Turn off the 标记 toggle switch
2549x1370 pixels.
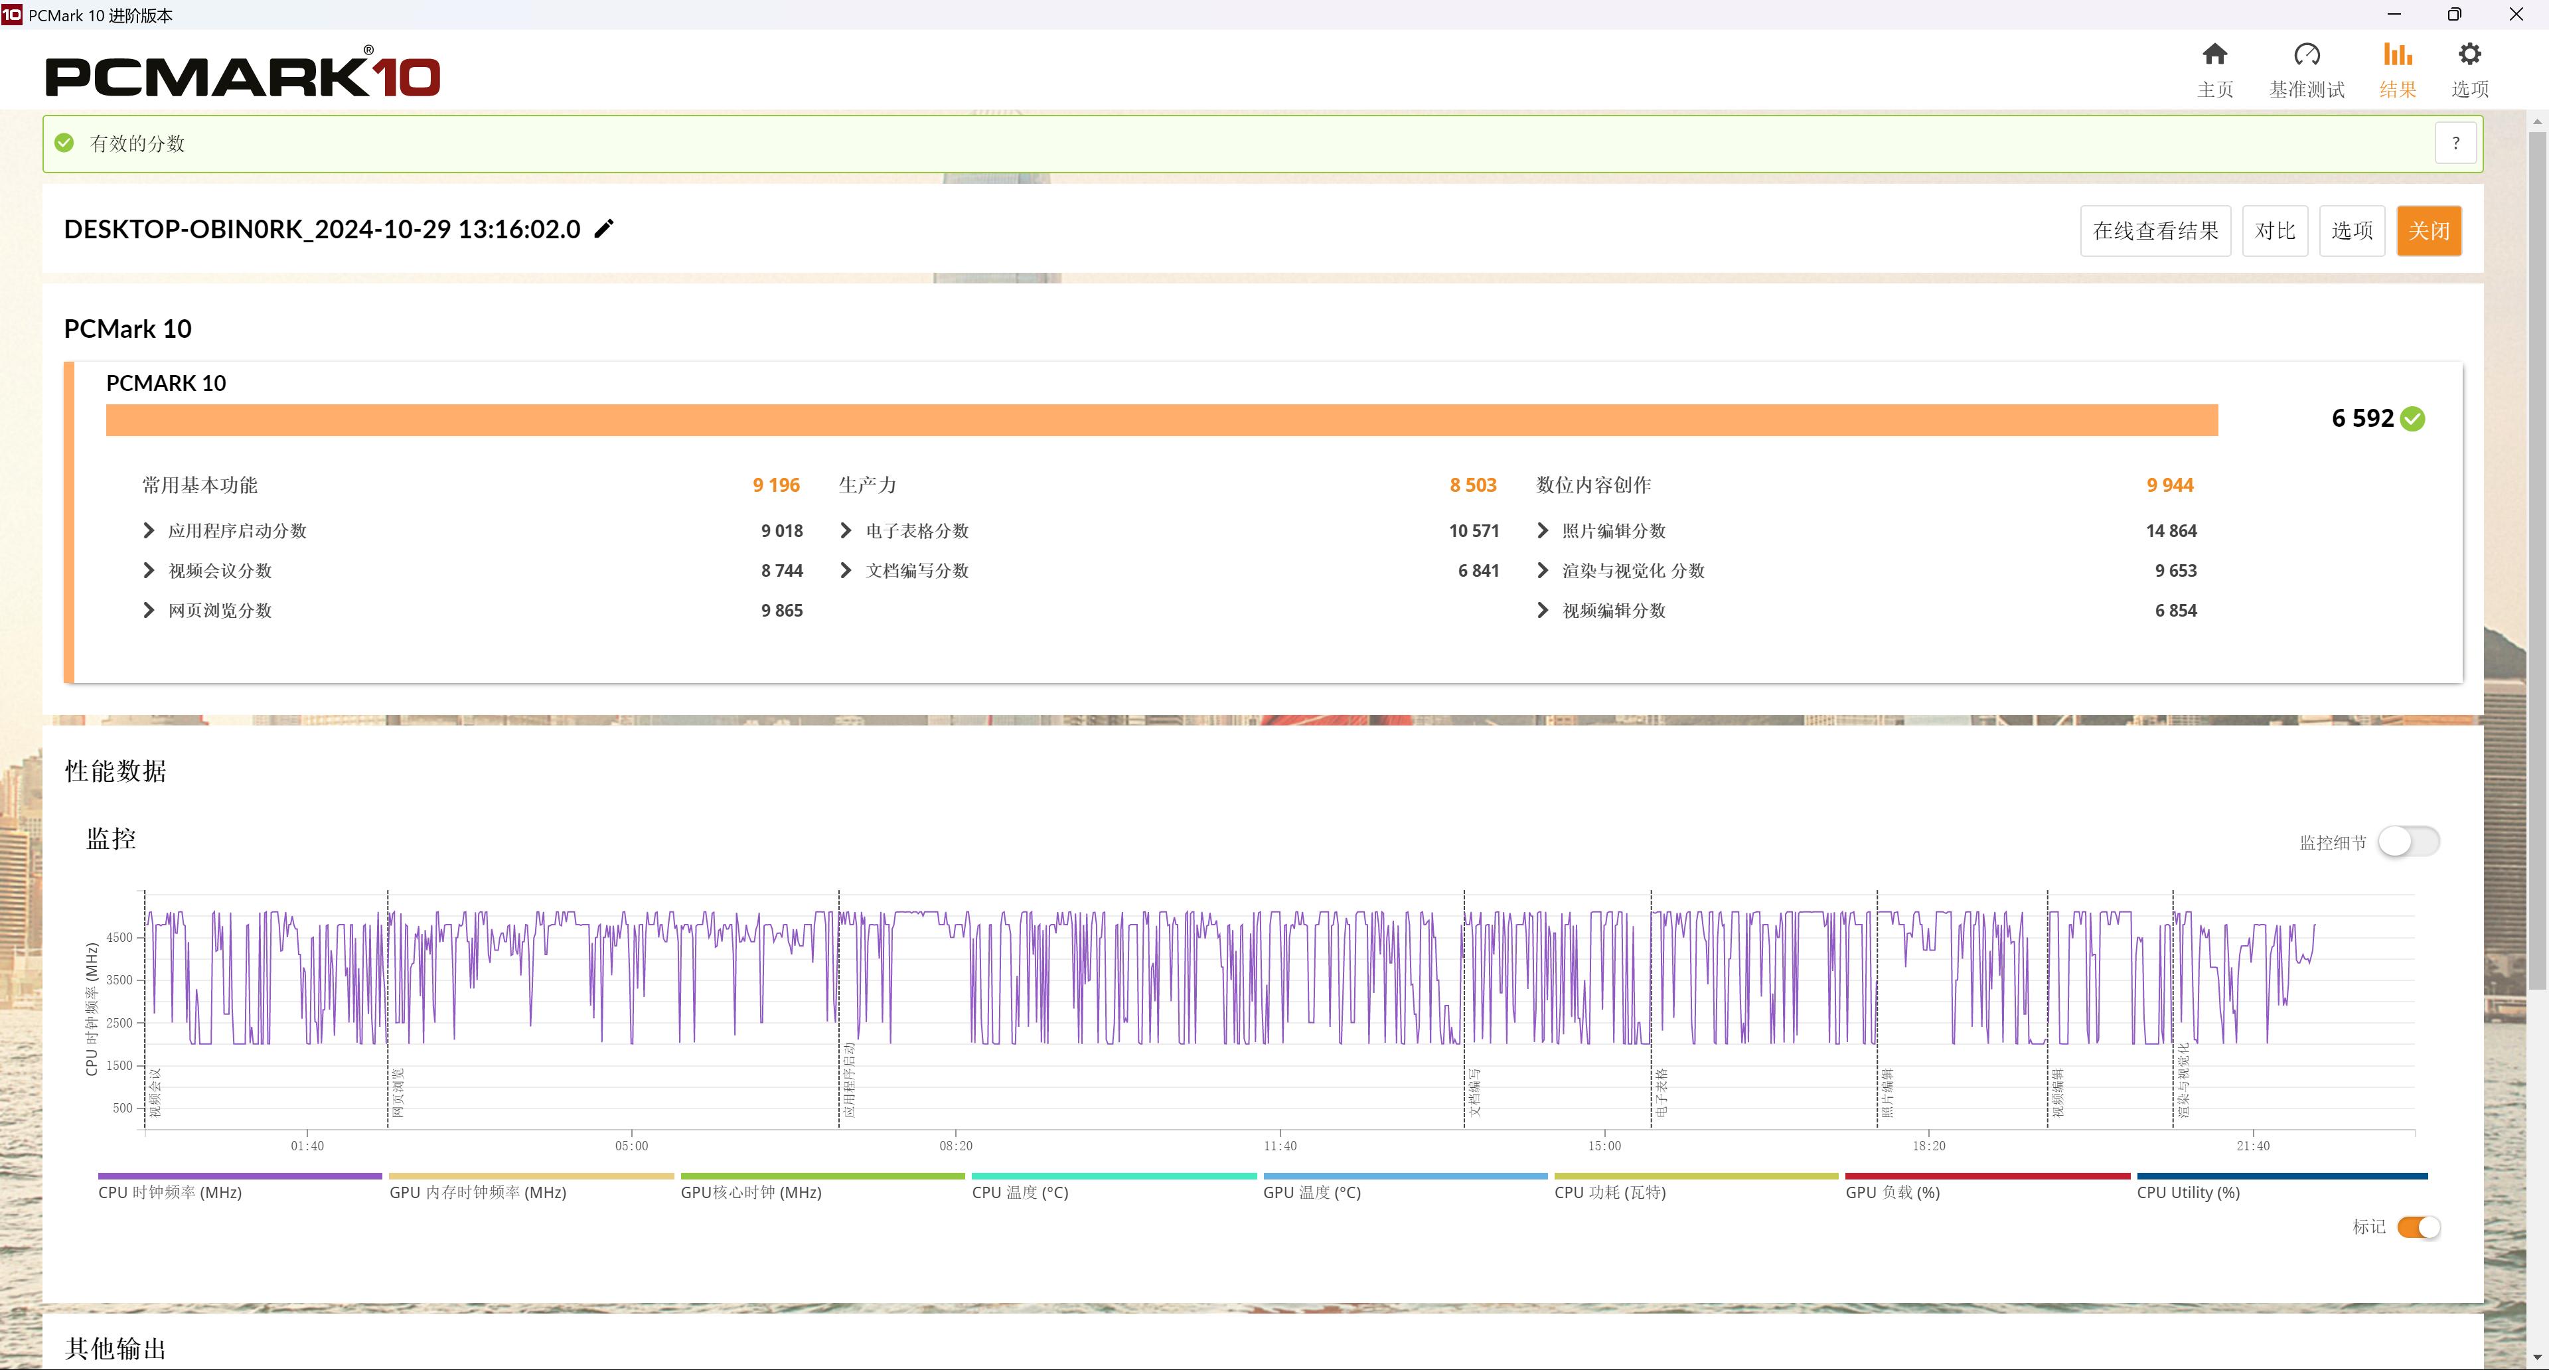coord(2418,1227)
